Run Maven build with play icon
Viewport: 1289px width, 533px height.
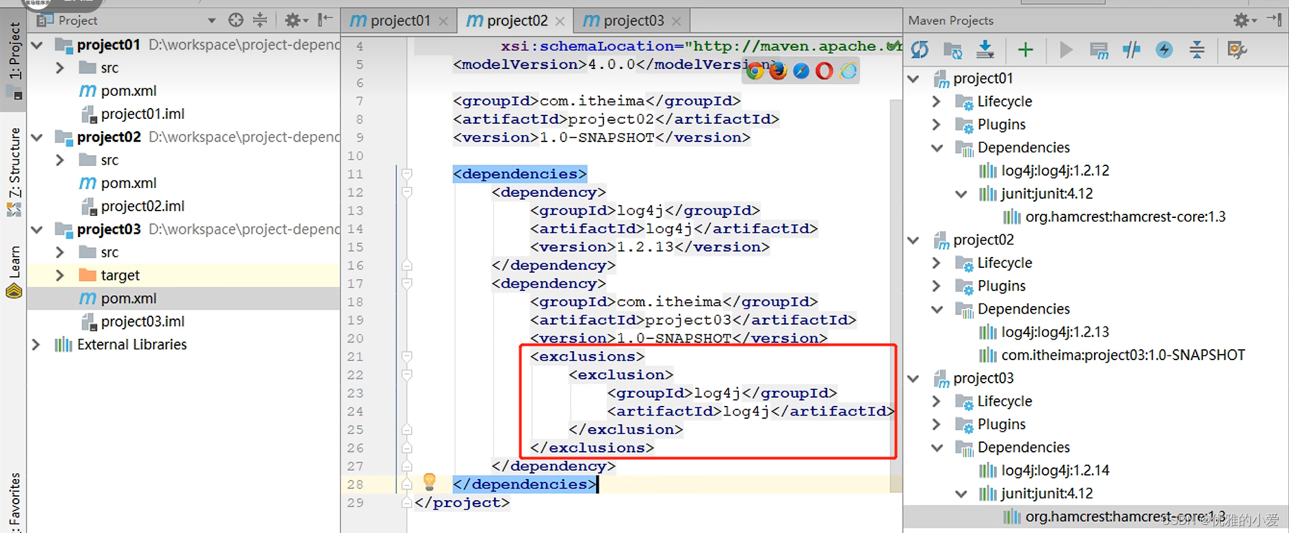(x=1065, y=50)
